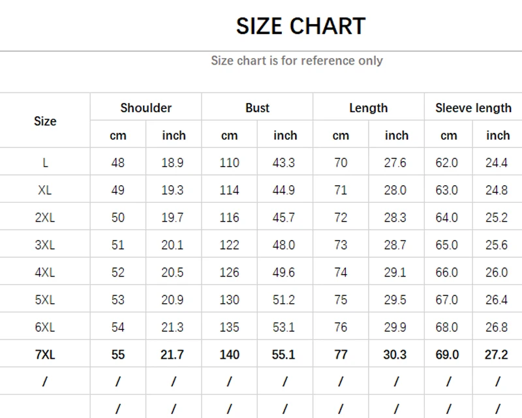Click the 4XL size row label
The width and height of the screenshot is (522, 418).
(x=45, y=273)
